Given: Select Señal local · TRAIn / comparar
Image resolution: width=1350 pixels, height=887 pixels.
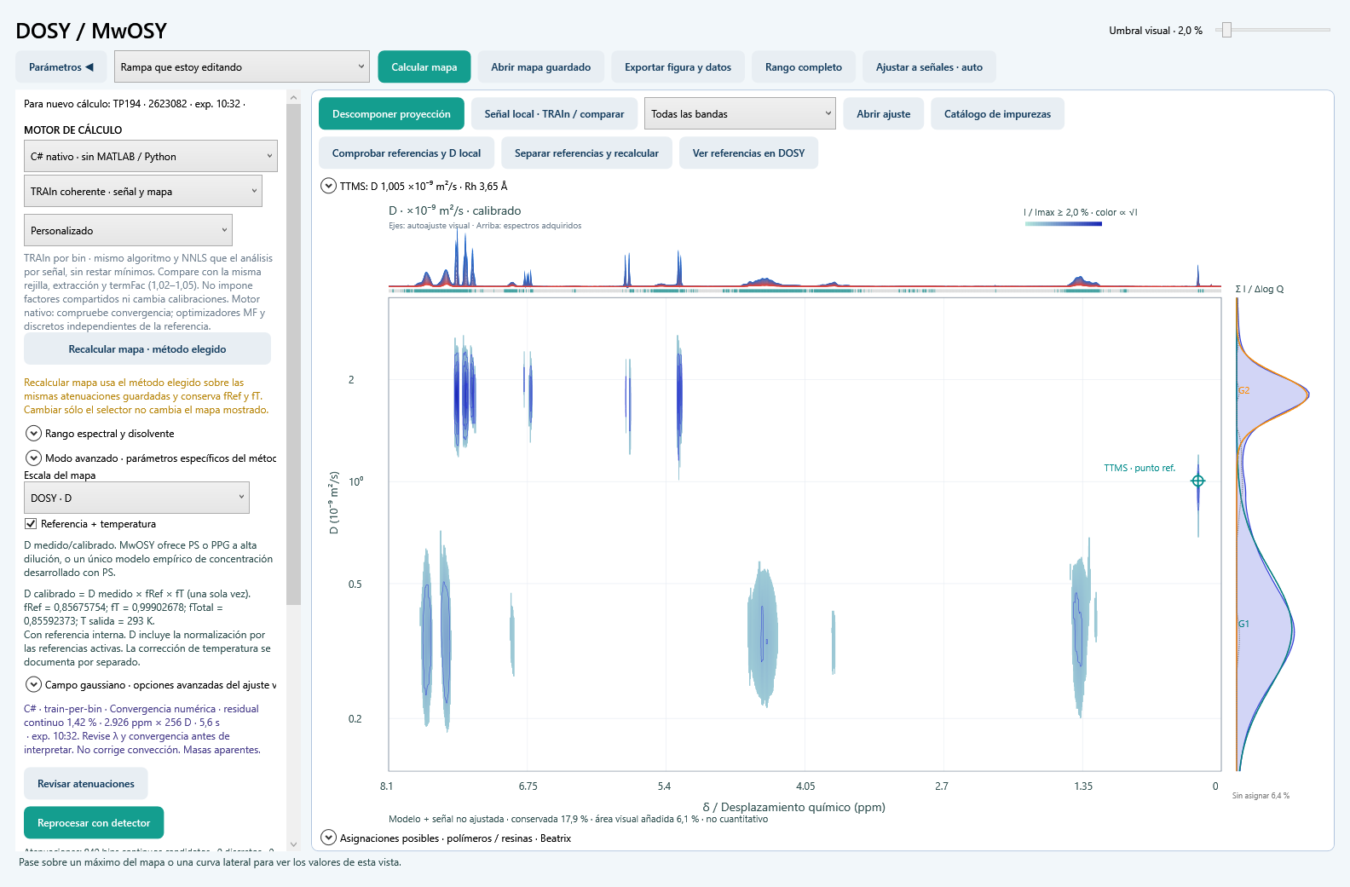Looking at the screenshot, I should pos(554,113).
